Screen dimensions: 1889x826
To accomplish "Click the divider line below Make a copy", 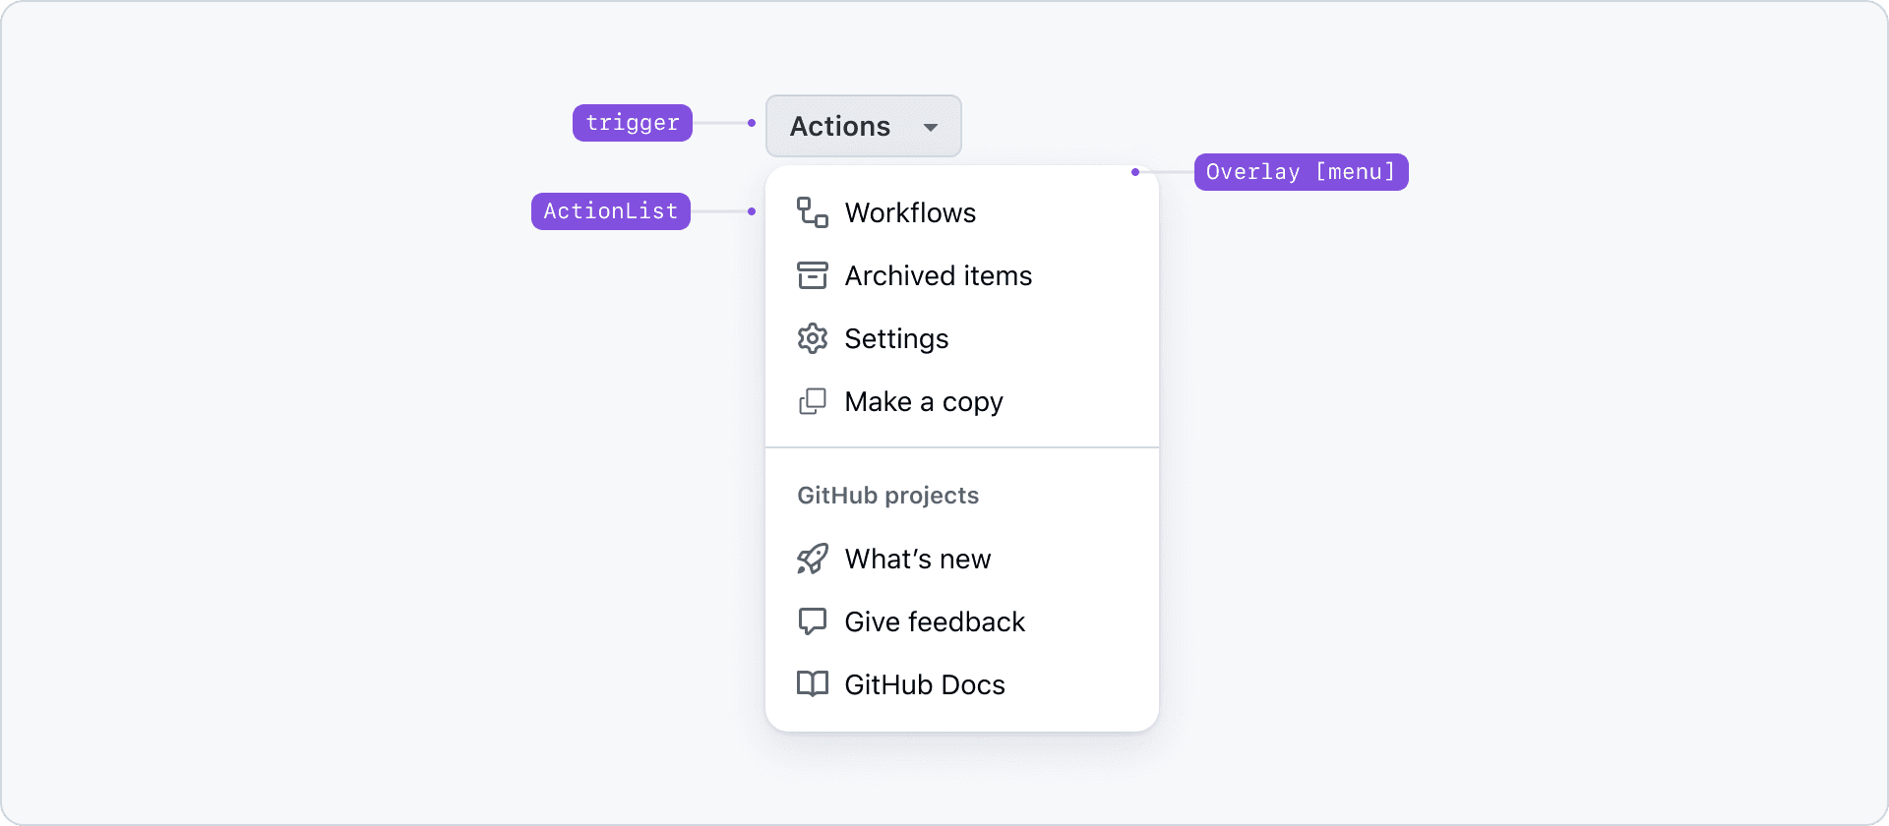I will pyautogui.click(x=962, y=447).
